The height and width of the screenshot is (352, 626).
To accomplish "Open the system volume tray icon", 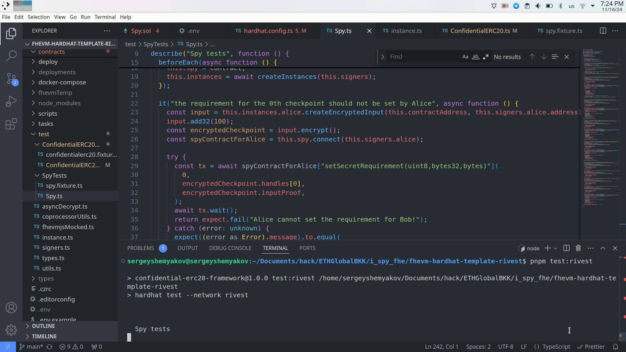I will pyautogui.click(x=538, y=6).
